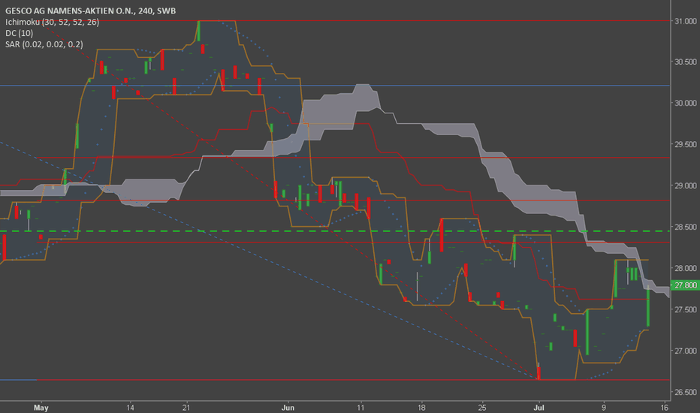Select the green dashed horizontal line
700x413 pixels.
(335, 231)
